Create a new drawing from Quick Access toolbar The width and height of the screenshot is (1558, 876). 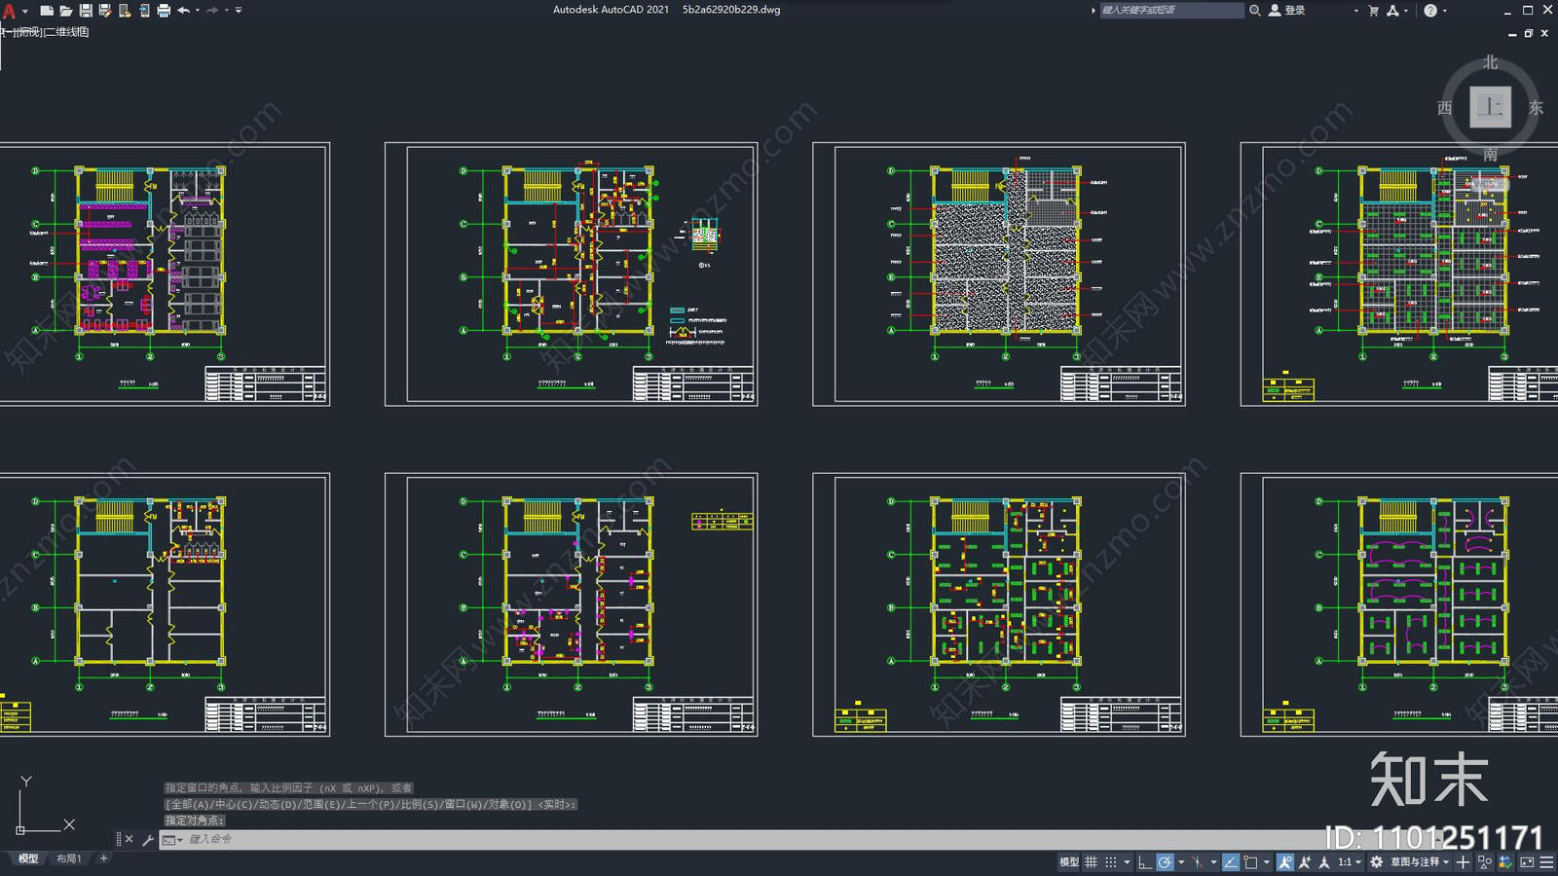click(46, 11)
